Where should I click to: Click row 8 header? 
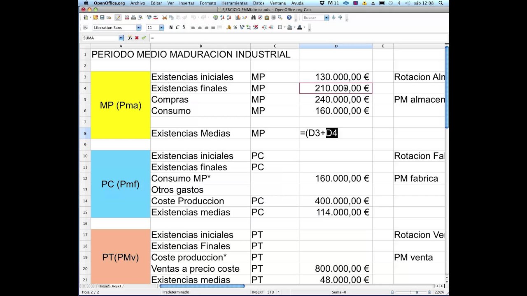[85, 133]
